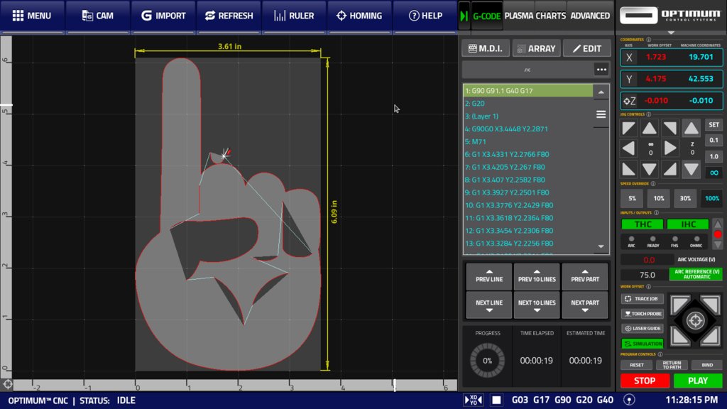Screen dimensions: 727x409
Task: Jog Y axis down arrow
Action: (x=649, y=169)
